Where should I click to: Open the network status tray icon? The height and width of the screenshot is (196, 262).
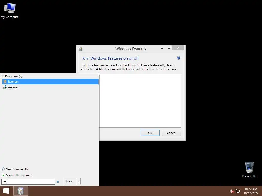238,191
